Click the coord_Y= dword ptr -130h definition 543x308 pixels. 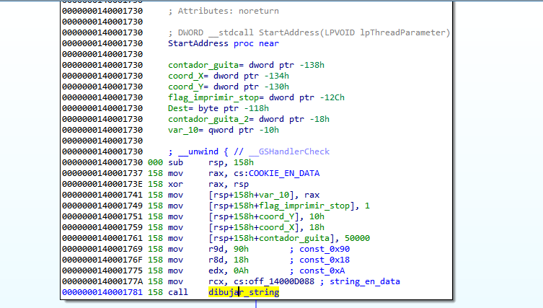pyautogui.click(x=228, y=87)
